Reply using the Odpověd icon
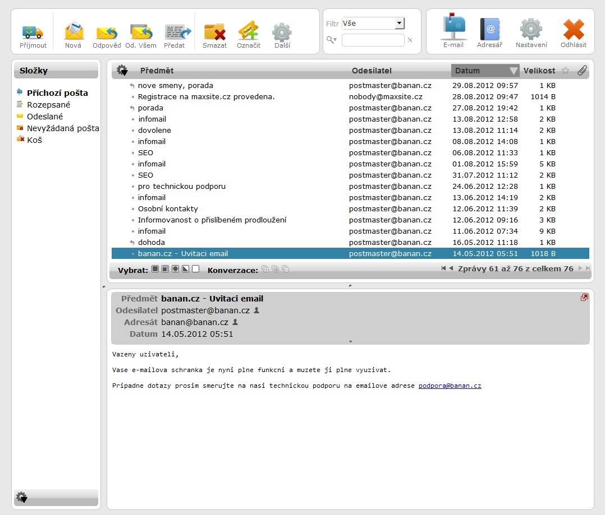605x515 pixels. (x=107, y=33)
